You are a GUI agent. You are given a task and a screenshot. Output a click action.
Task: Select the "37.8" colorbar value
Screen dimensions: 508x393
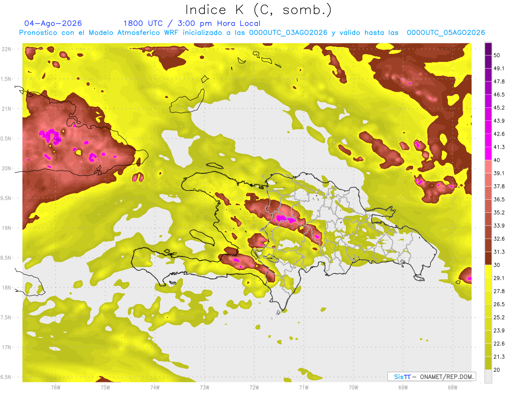pyautogui.click(x=499, y=187)
